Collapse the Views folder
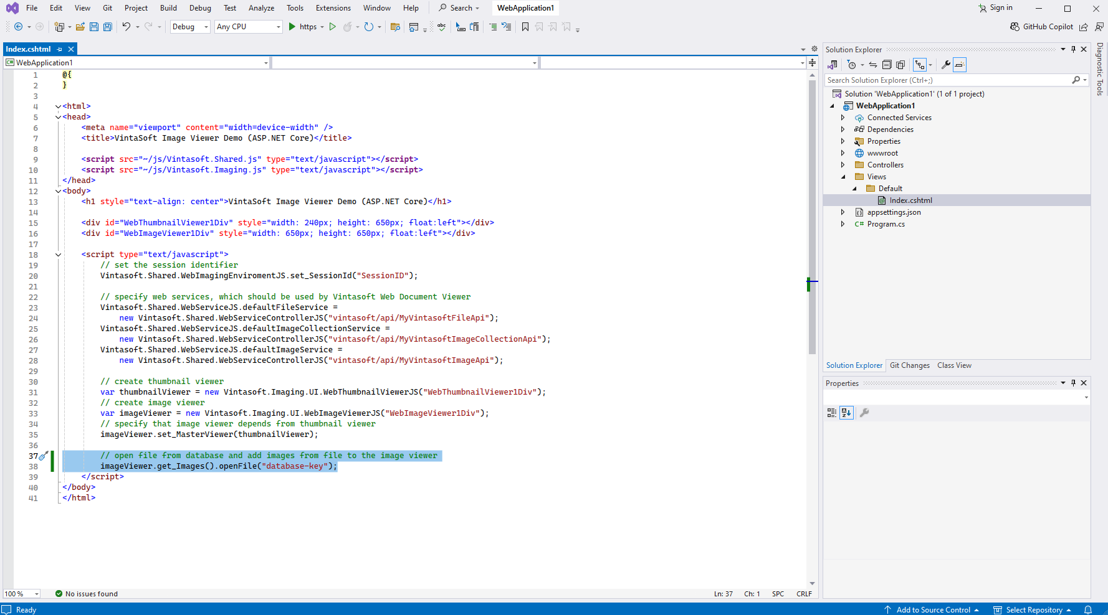This screenshot has height=615, width=1108. (843, 177)
